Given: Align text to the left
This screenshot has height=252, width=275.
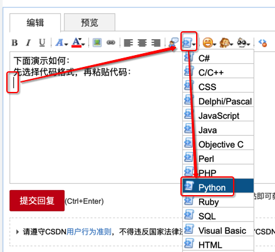Looking at the screenshot, I should tap(128, 43).
